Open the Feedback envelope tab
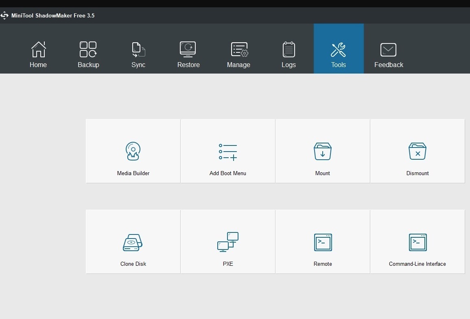Screen dimensions: 470x319 pyautogui.click(x=389, y=54)
